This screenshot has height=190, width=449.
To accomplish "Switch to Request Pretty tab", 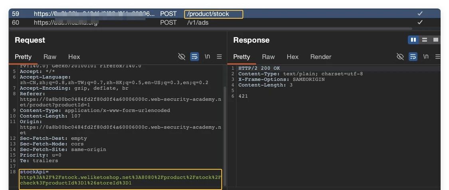I will click(x=23, y=57).
